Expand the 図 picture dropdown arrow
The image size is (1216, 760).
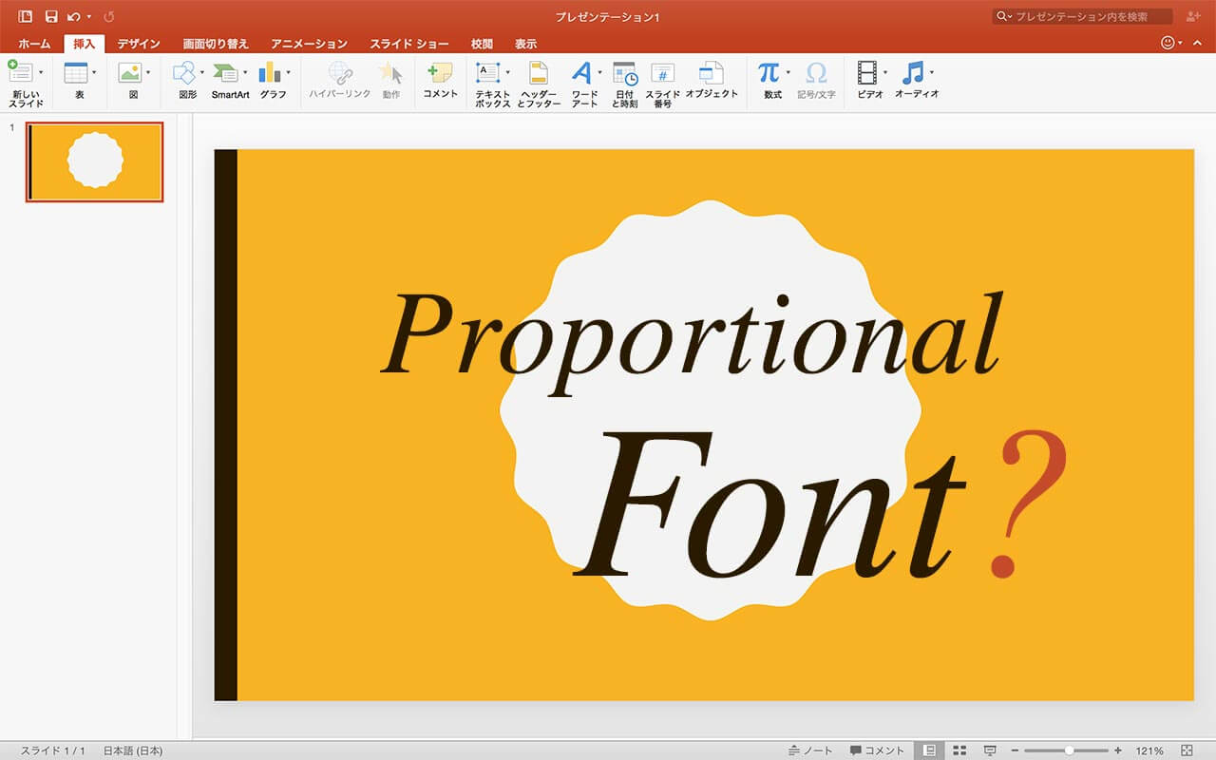[148, 73]
